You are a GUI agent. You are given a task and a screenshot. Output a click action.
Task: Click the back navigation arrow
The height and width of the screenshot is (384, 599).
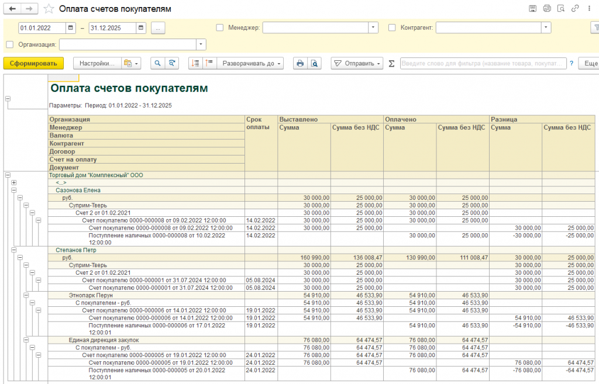pyautogui.click(x=12, y=9)
